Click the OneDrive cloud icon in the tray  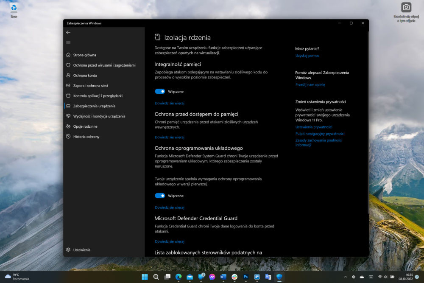tap(362, 277)
